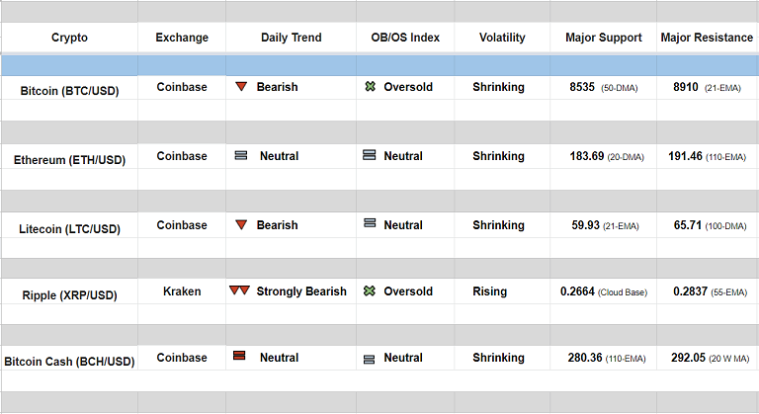Click the blue highlighted row band

click(x=379, y=65)
